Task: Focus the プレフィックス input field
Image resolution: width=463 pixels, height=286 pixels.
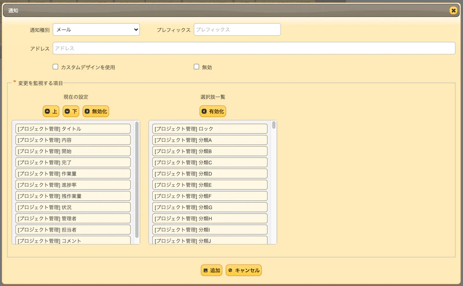Action: [237, 30]
